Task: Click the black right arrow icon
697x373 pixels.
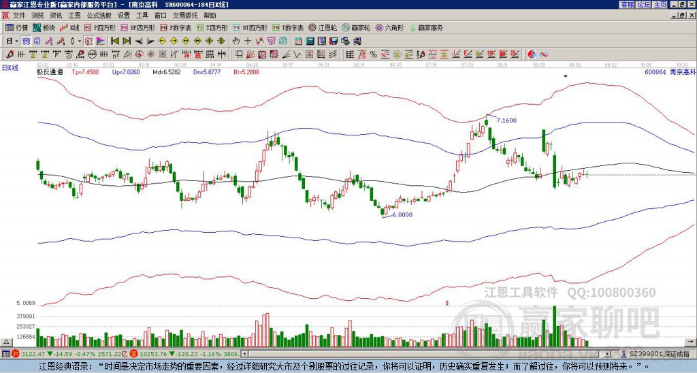Action: pos(150,42)
